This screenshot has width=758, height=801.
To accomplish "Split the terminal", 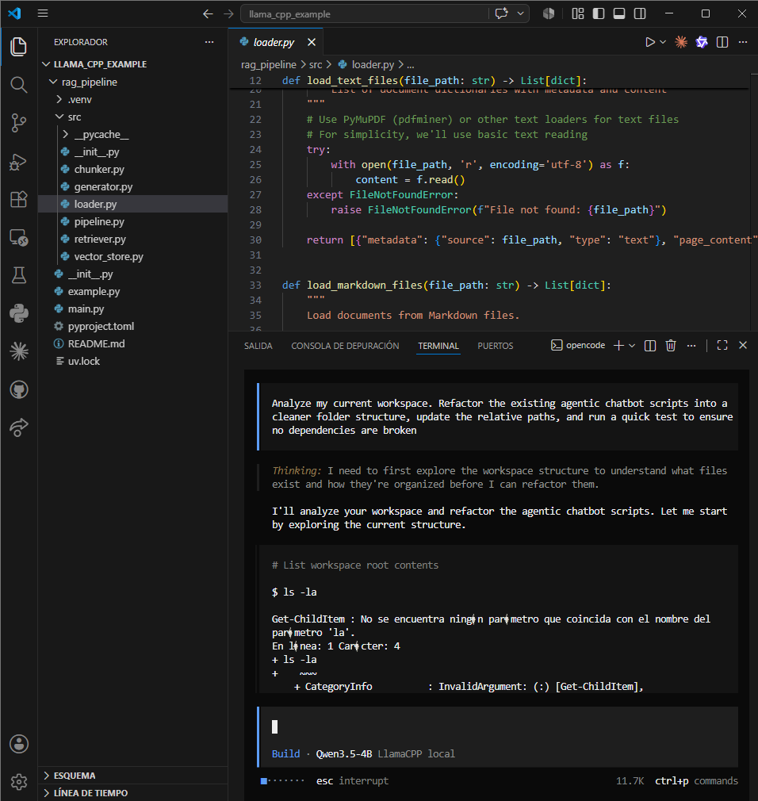I will [649, 346].
